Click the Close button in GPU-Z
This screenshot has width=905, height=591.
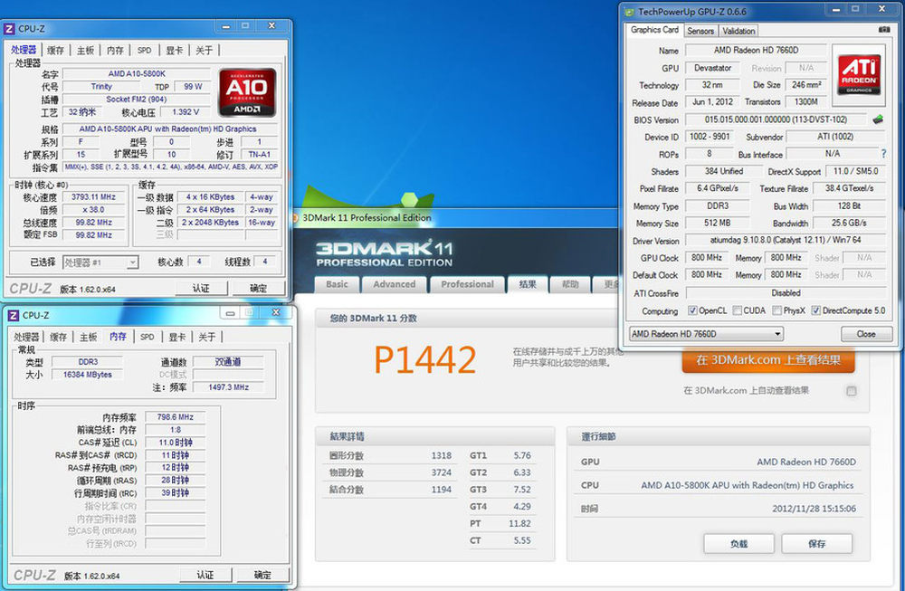865,334
